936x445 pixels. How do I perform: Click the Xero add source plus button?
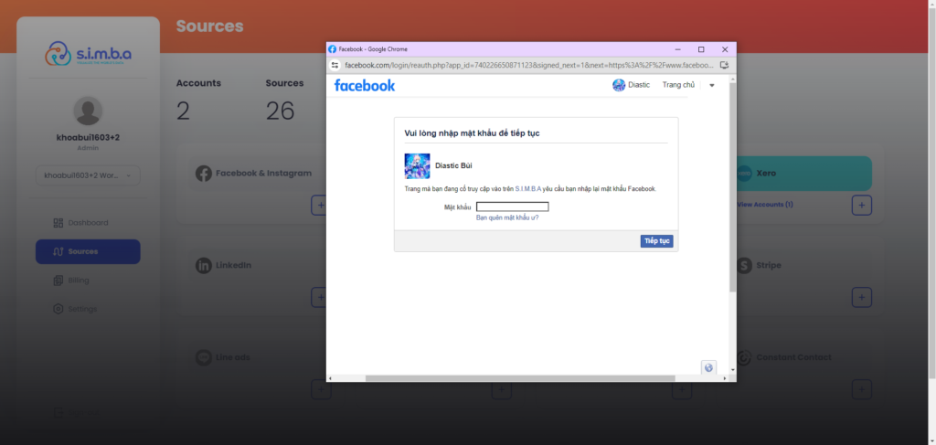click(x=861, y=205)
